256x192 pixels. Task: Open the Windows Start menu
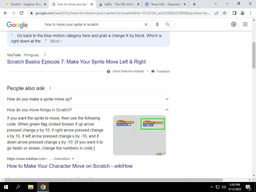[6, 187]
